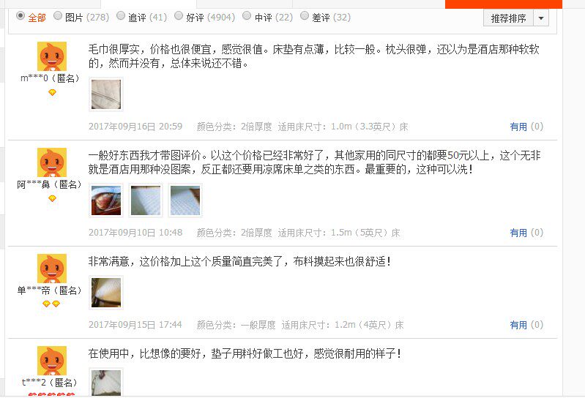Click 有用 (0) on m***0's review
Viewport: 585px width, 398px height.
[x=526, y=127]
